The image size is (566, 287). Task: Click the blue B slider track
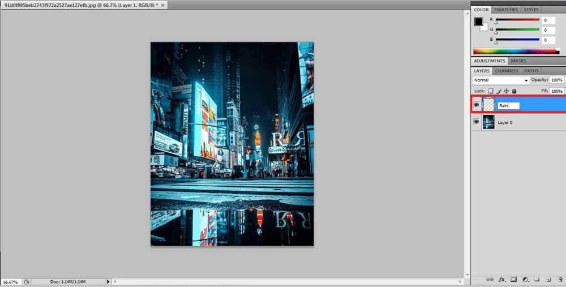(x=517, y=40)
